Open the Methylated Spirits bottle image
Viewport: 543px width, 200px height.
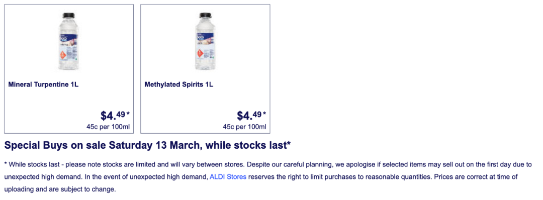[x=205, y=42]
